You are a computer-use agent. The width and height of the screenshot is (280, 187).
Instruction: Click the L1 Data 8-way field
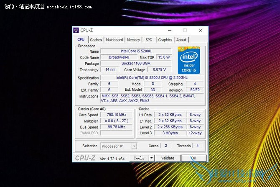tap(195, 115)
